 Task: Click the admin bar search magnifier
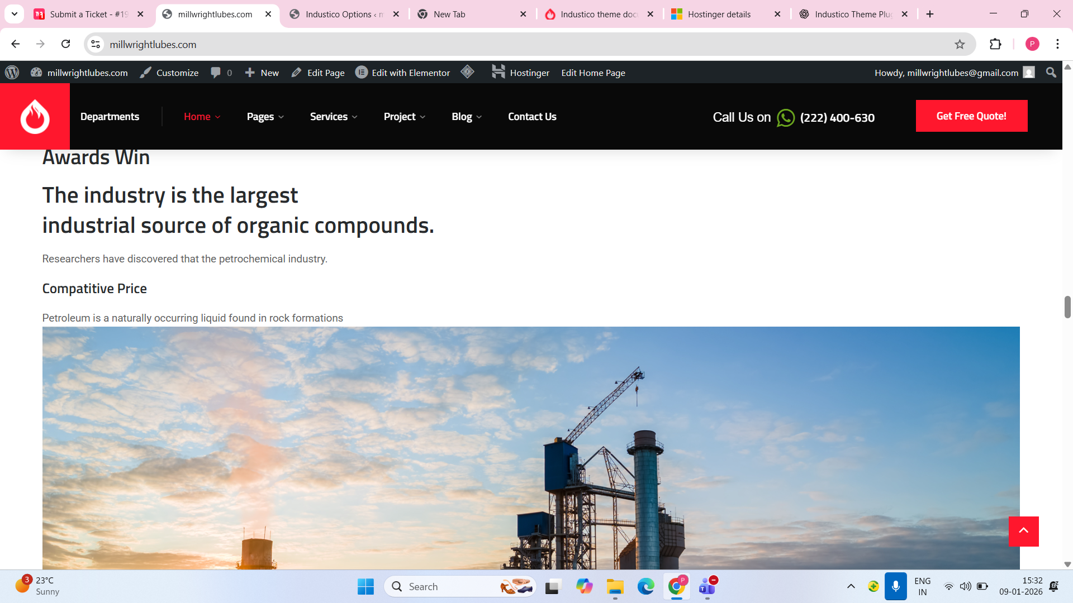click(1051, 73)
